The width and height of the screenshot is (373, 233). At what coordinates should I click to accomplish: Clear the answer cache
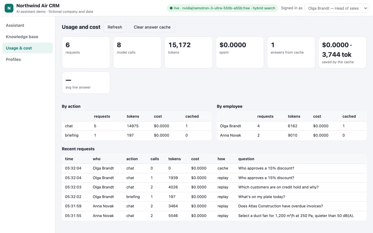pos(152,27)
